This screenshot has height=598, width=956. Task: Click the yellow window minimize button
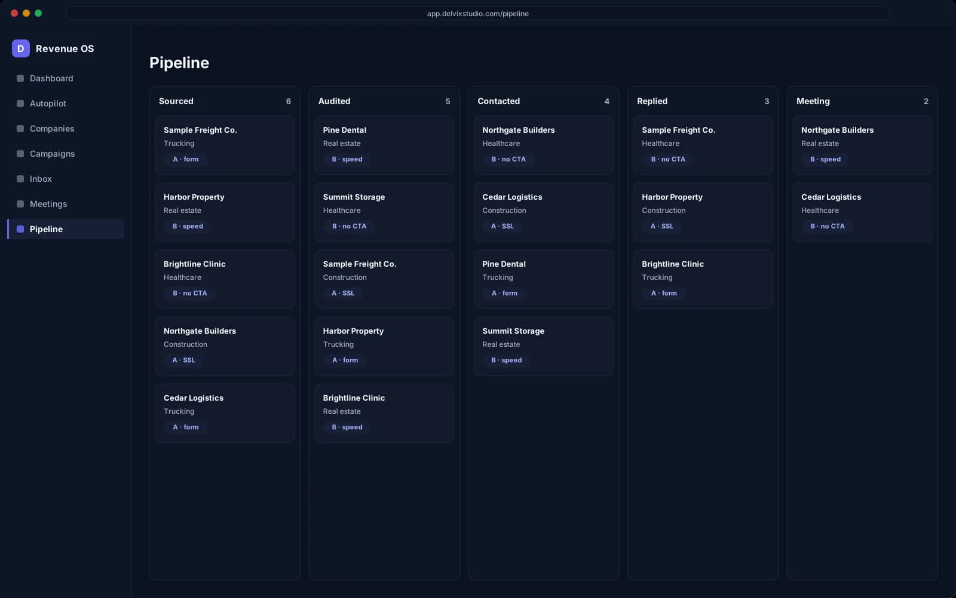(x=26, y=13)
